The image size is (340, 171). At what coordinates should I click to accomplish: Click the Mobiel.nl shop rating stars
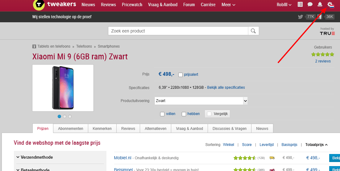245,158
